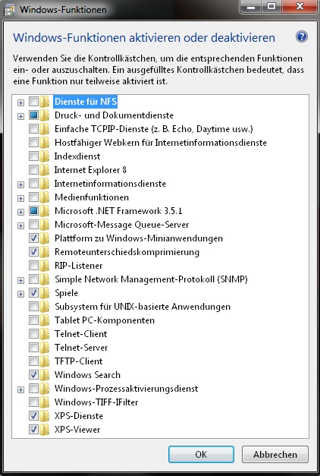Check the SNMP protocol checkbox
This screenshot has height=476, width=320.
(x=33, y=279)
